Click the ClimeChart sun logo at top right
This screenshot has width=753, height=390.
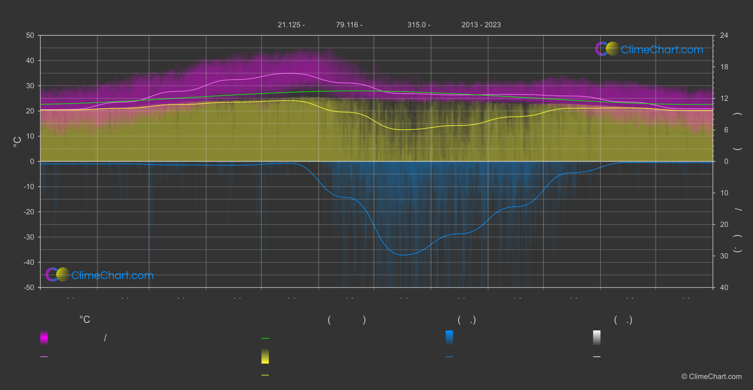(x=607, y=49)
